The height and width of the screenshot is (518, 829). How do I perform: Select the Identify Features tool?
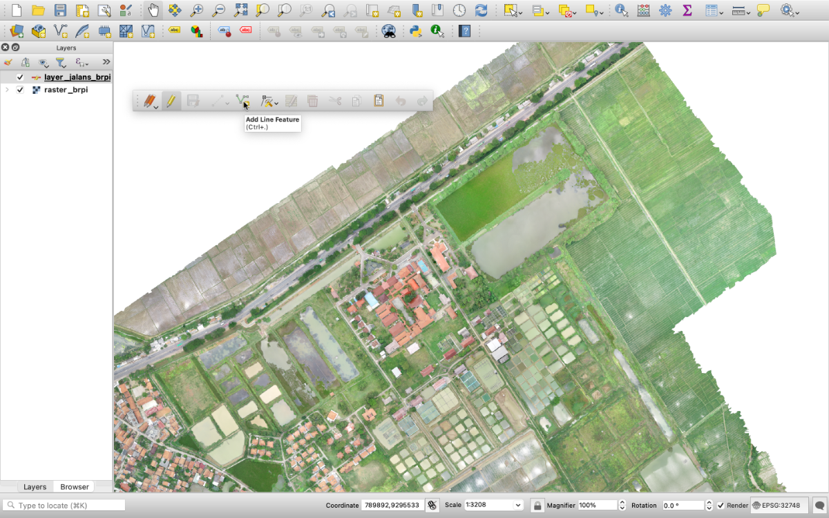tap(622, 10)
